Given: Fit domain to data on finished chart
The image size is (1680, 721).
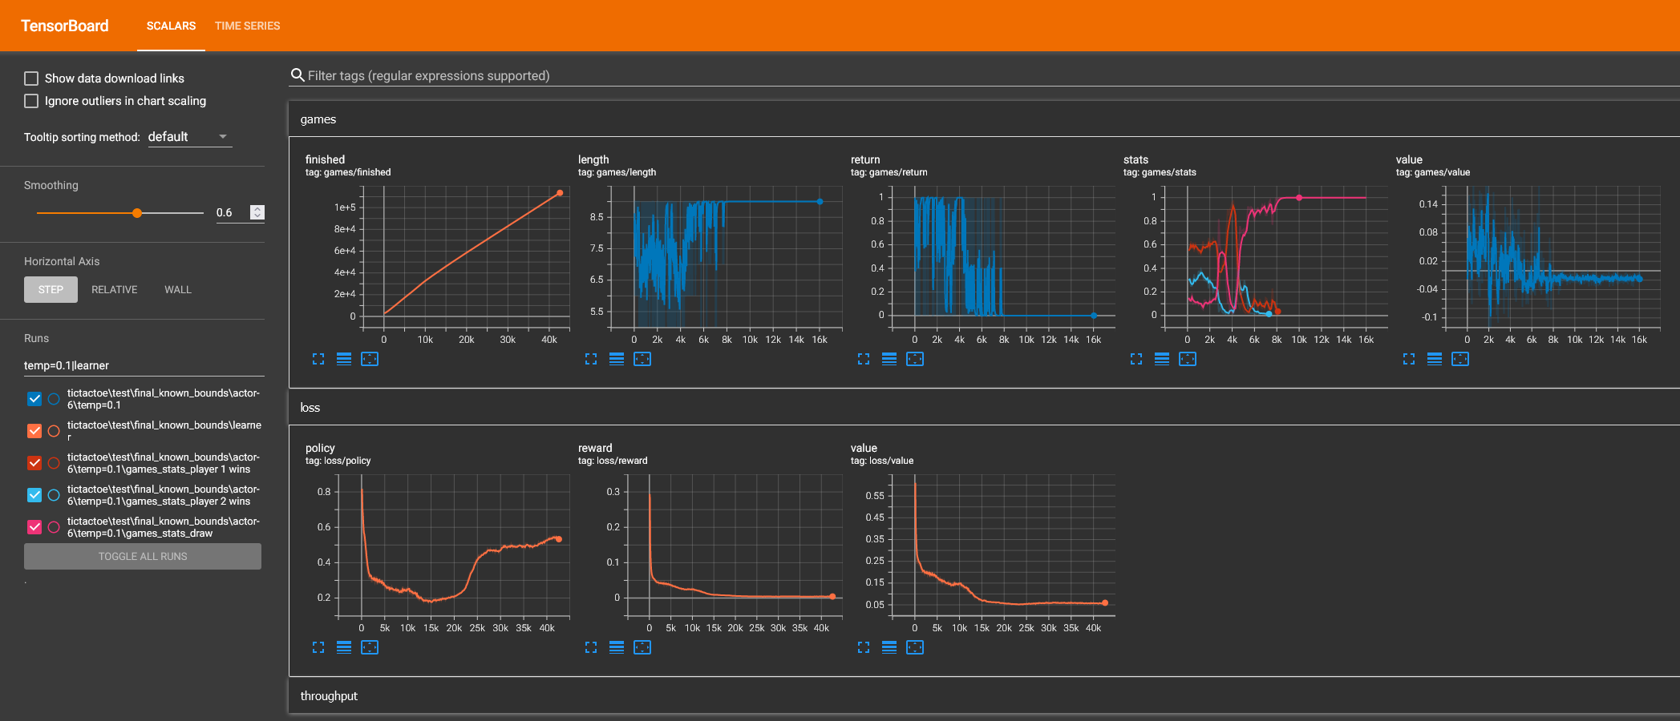Looking at the screenshot, I should pyautogui.click(x=370, y=359).
